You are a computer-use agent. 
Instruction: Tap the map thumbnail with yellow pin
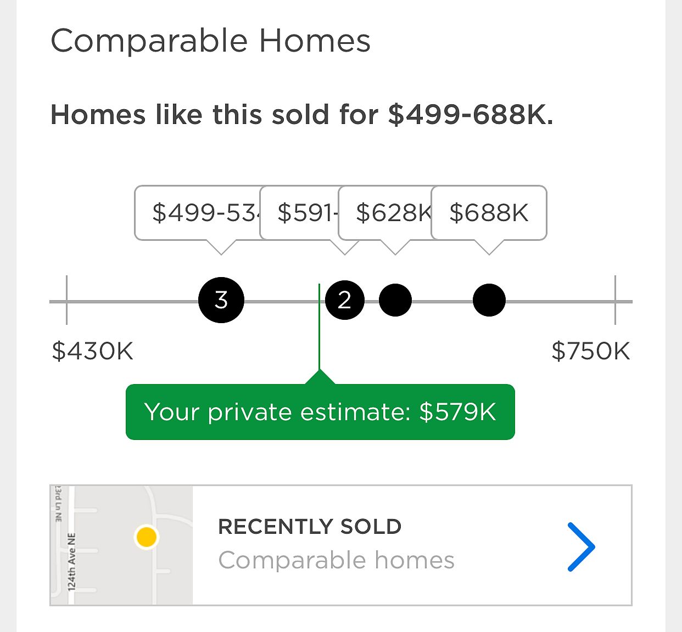click(121, 545)
